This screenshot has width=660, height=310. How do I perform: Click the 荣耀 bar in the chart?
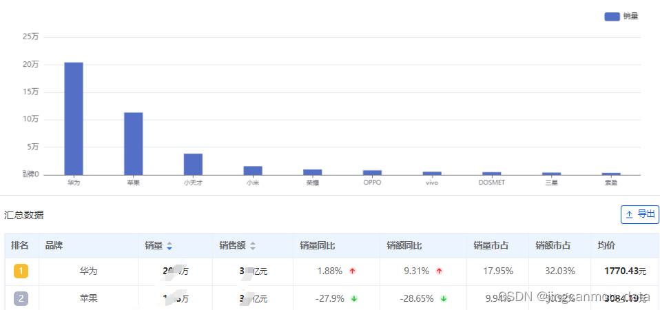tap(313, 172)
